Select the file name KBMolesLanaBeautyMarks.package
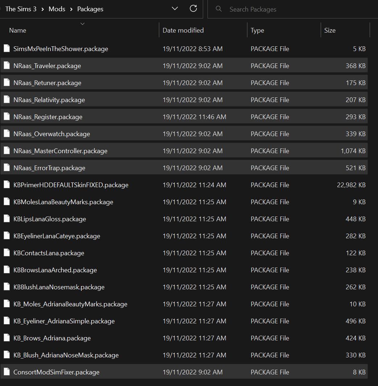This screenshot has width=378, height=386. (63, 202)
